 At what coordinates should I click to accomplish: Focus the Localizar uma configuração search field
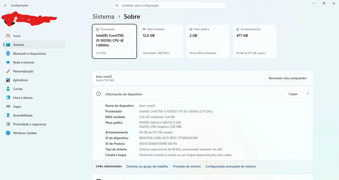coord(169,6)
